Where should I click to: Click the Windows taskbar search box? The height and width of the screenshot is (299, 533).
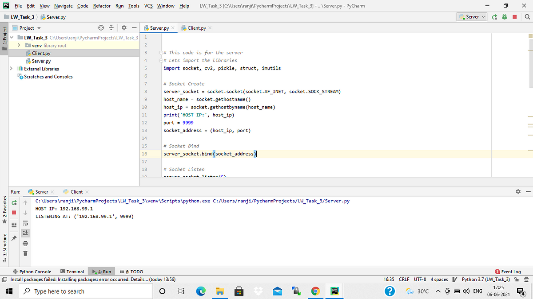[87, 291]
